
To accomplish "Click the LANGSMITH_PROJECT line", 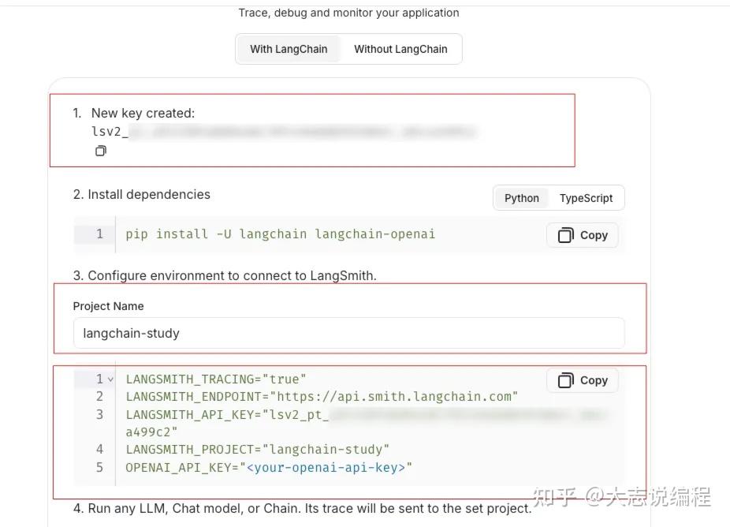I will point(258,450).
